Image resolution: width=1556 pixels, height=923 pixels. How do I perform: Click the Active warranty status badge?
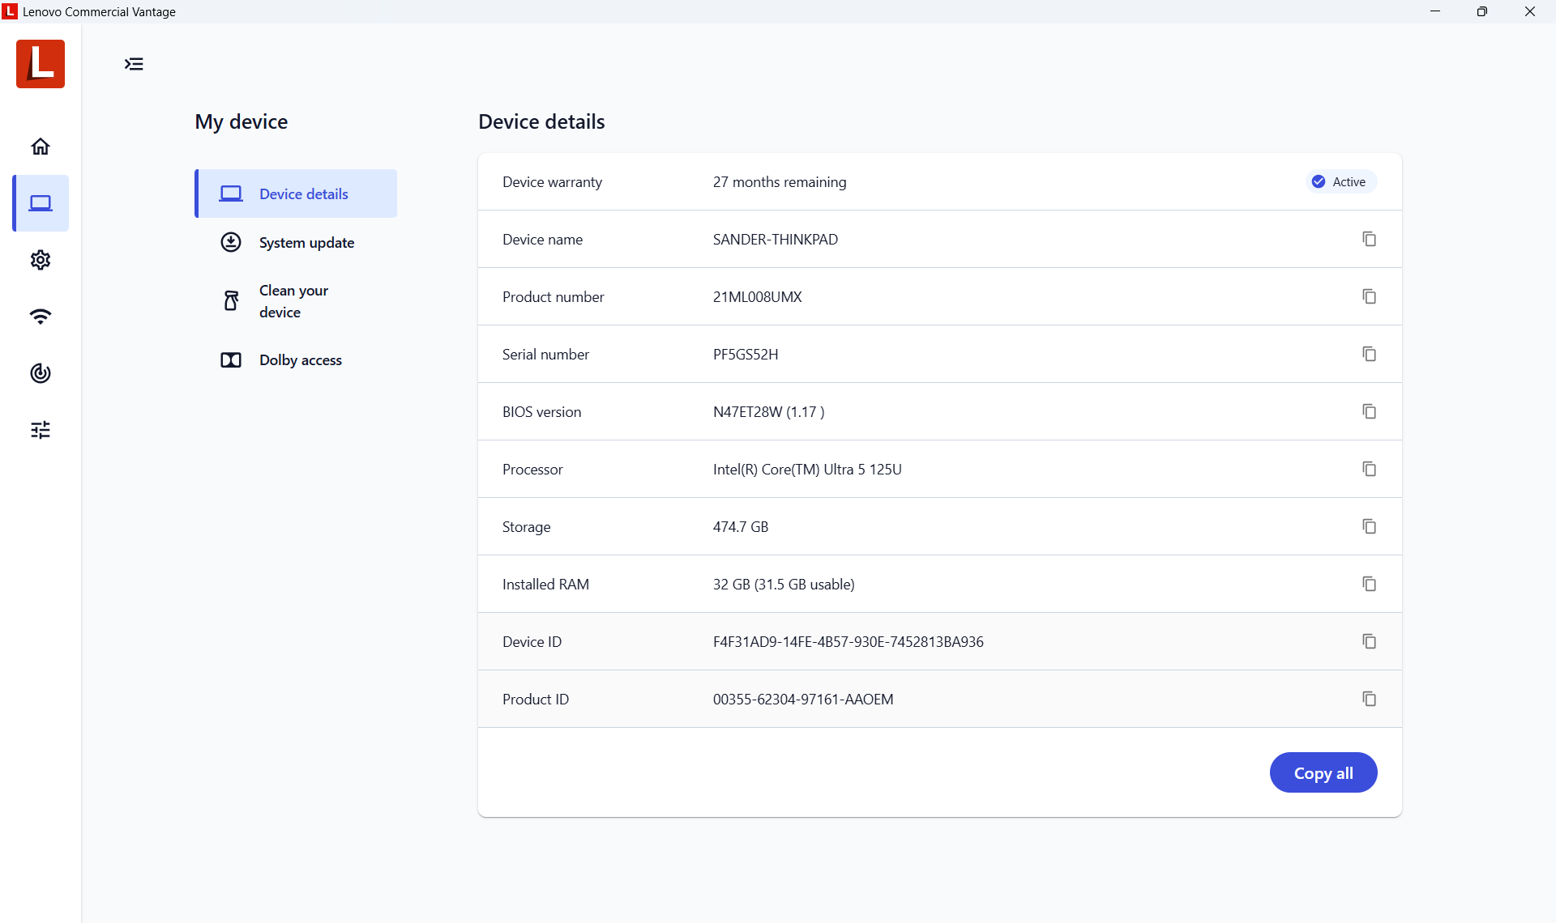[1340, 182]
